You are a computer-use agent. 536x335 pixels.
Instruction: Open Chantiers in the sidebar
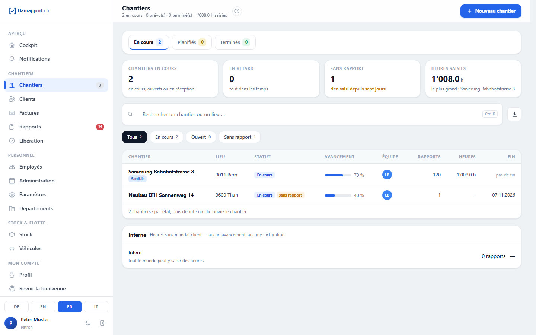[57, 85]
